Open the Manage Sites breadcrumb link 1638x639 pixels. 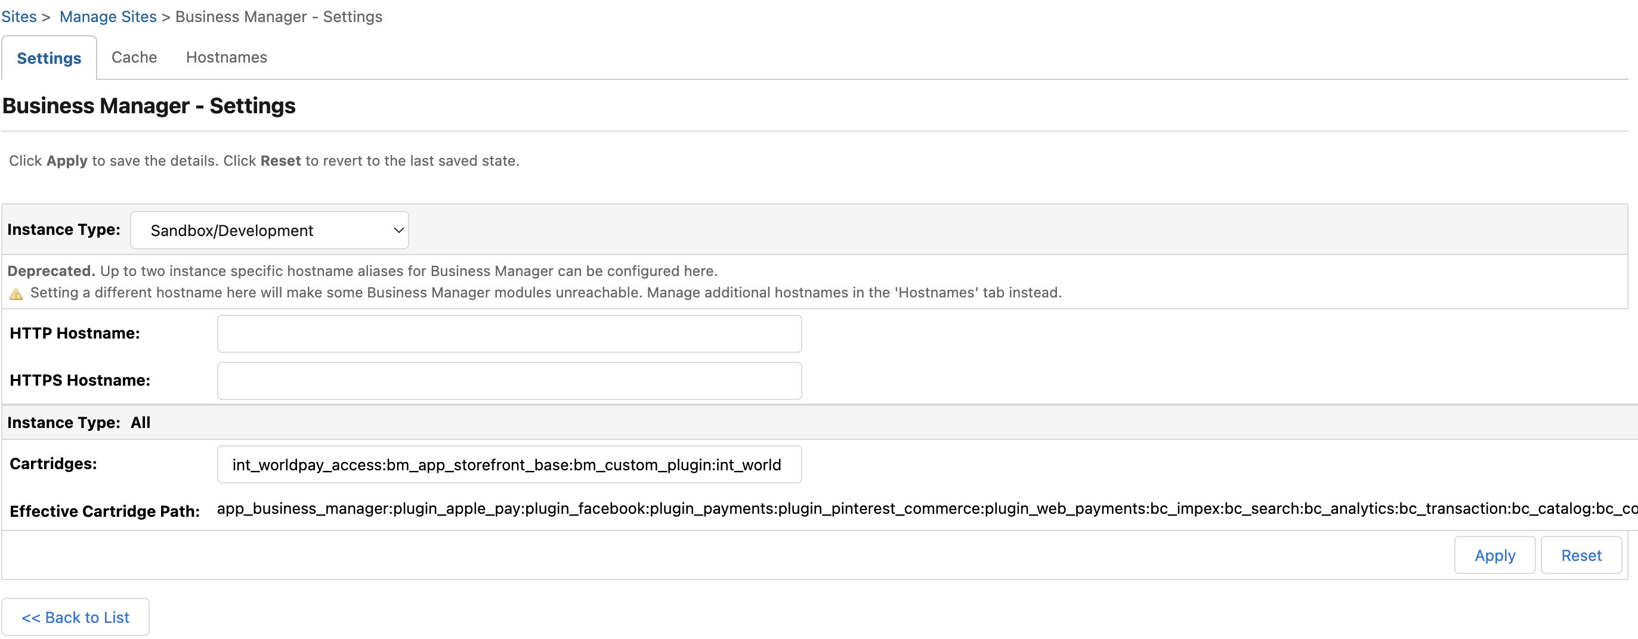pos(107,17)
